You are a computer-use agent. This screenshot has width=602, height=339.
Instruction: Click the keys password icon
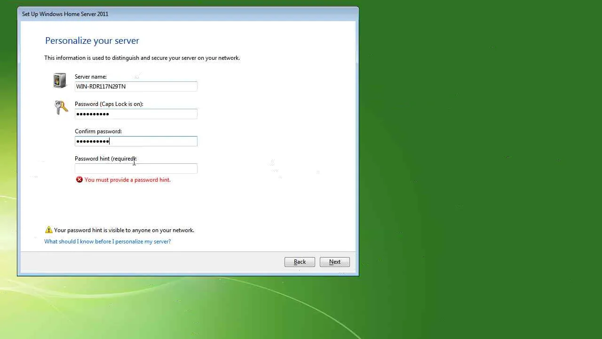tap(61, 108)
